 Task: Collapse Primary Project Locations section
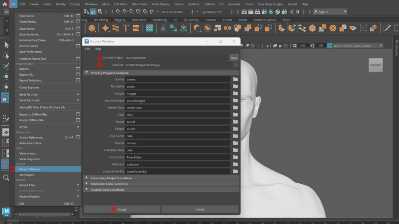point(87,73)
